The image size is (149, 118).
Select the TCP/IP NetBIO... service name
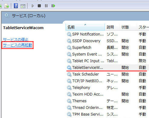pyautogui.click(x=87, y=81)
